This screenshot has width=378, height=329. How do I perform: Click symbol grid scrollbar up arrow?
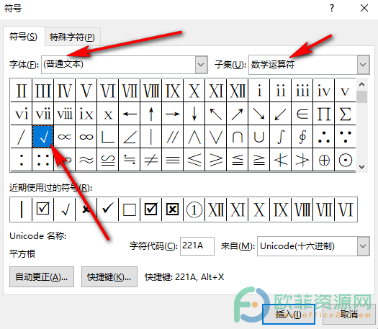pyautogui.click(x=361, y=84)
